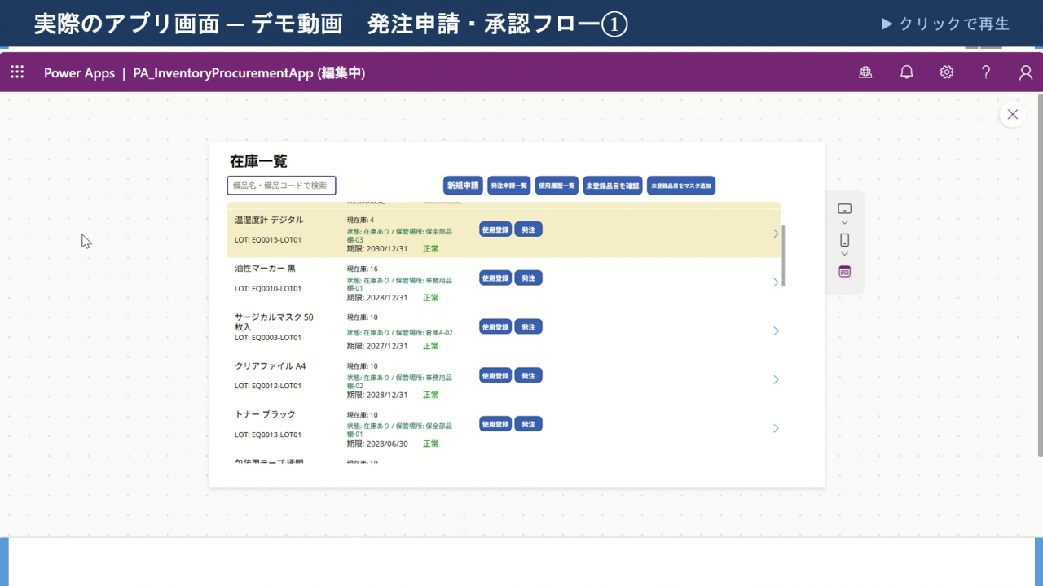Click 使用登録 for クリアファイル A4
1043x586 pixels.
pos(495,375)
